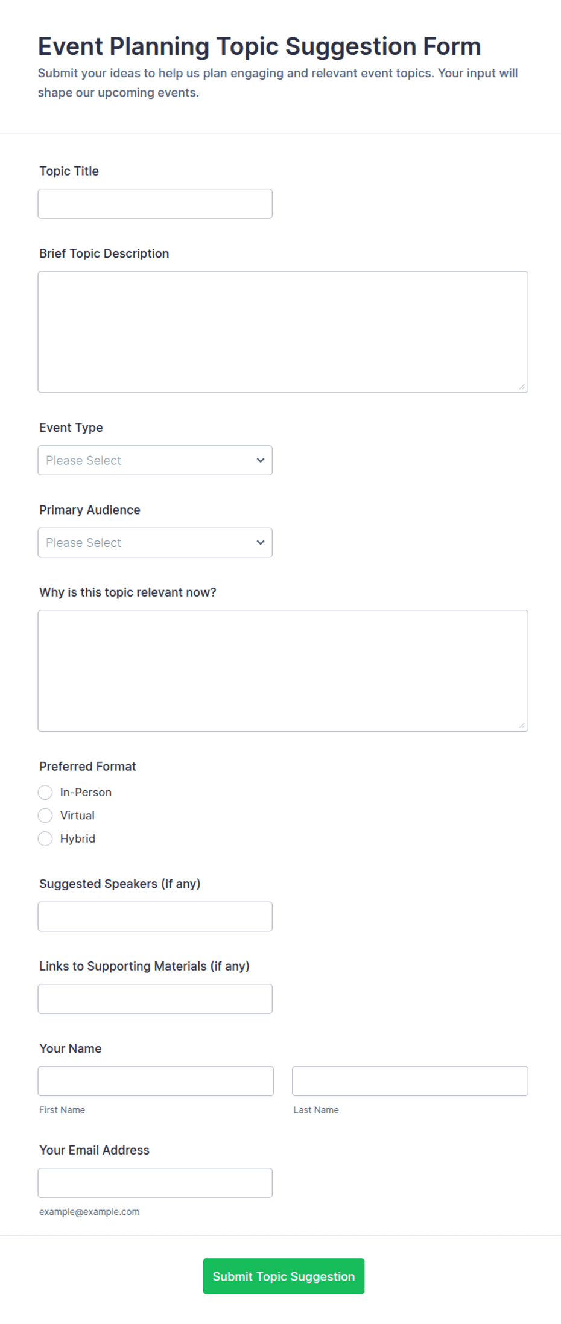This screenshot has height=1324, width=561.
Task: Click the Topic Title input field
Action: click(155, 204)
